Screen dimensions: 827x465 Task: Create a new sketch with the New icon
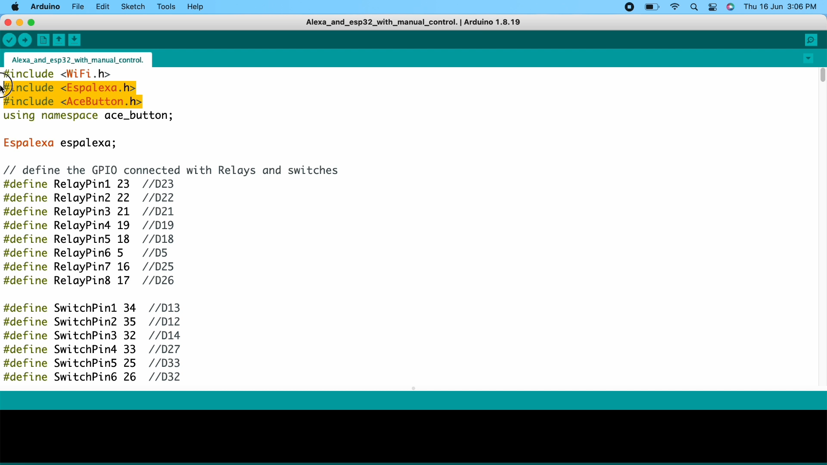43,40
